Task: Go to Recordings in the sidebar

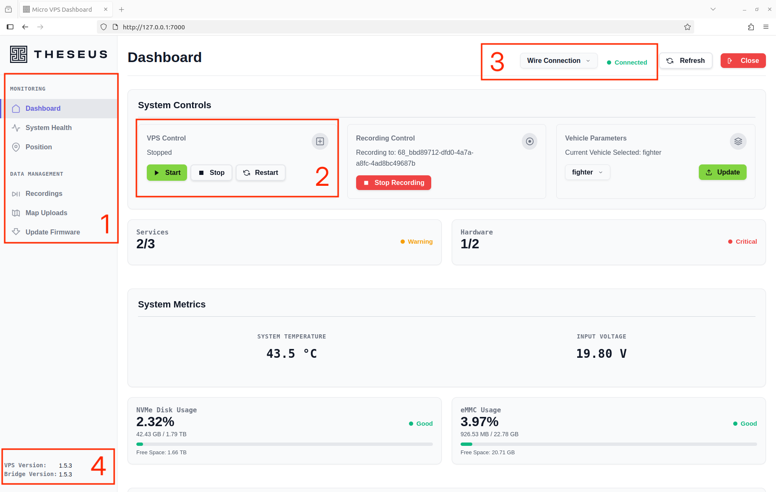Action: tap(44, 194)
